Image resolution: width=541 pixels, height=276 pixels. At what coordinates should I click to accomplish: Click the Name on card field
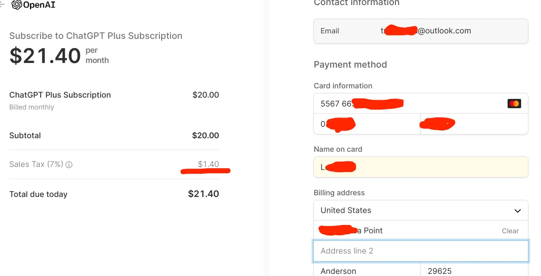pyautogui.click(x=421, y=167)
